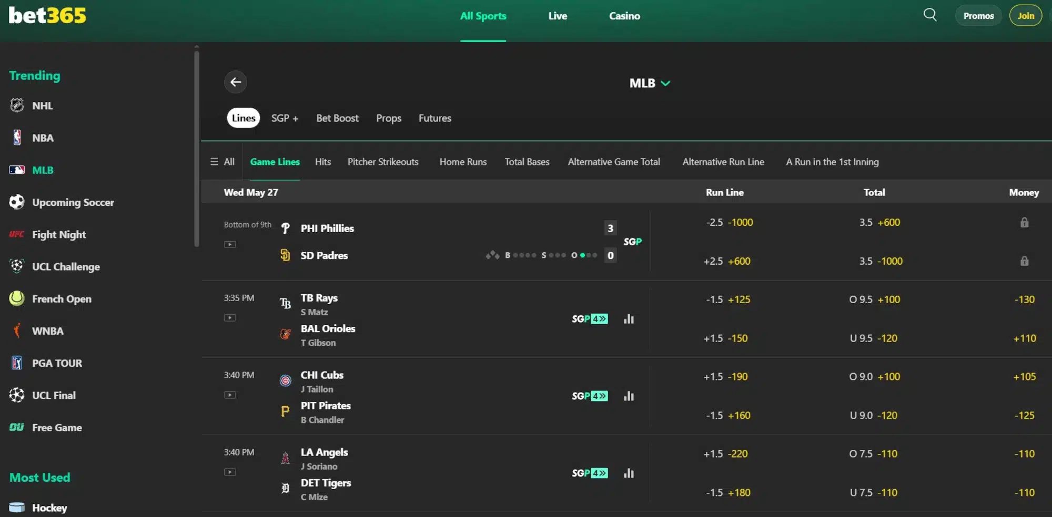Click the Promos button

(978, 16)
